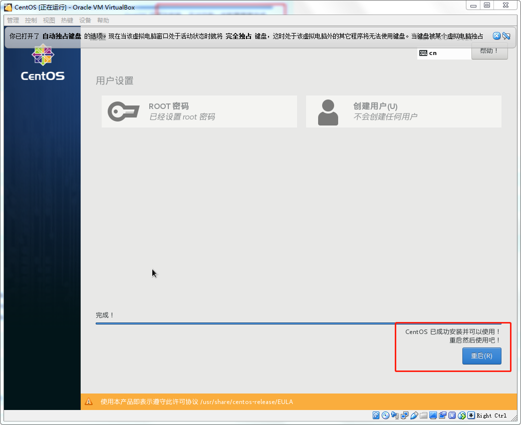This screenshot has width=521, height=425.
Task: Open the 热键 menu
Action: pyautogui.click(x=67, y=20)
